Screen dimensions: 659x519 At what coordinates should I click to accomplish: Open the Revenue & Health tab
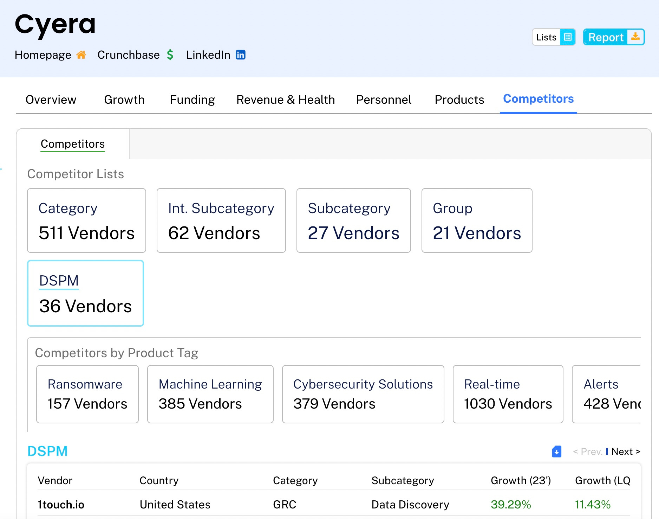click(286, 100)
